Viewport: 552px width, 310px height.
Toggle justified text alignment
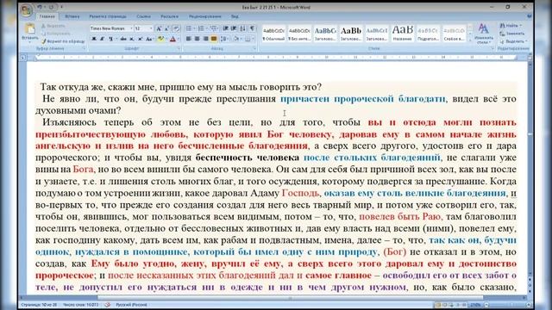pyautogui.click(x=214, y=39)
